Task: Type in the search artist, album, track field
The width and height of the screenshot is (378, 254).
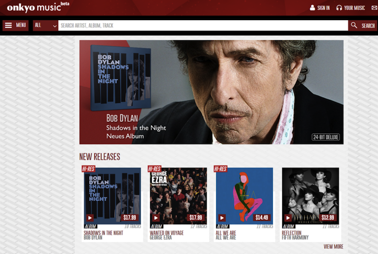Action: pyautogui.click(x=202, y=26)
